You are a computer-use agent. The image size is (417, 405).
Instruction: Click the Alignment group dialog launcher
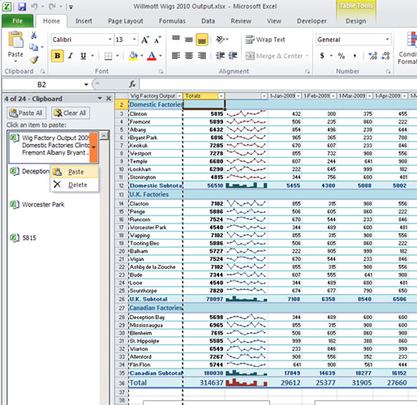click(x=307, y=71)
